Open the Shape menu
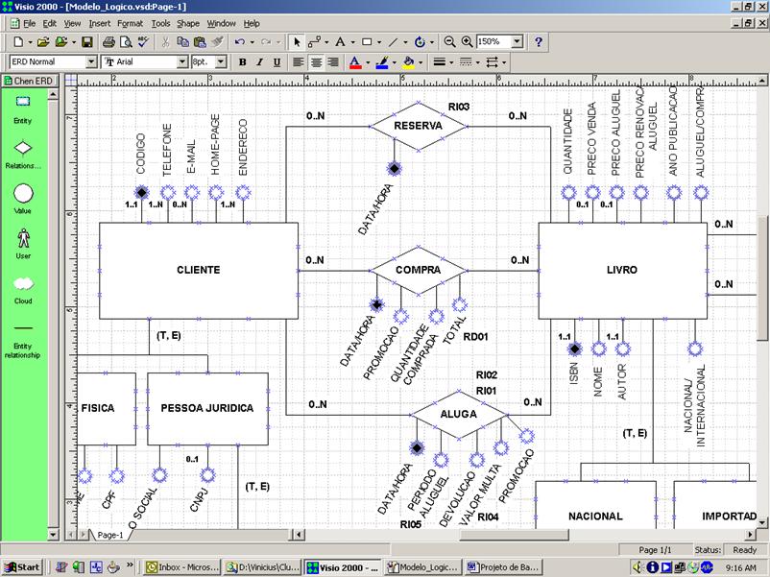The width and height of the screenshot is (770, 577). click(x=188, y=23)
